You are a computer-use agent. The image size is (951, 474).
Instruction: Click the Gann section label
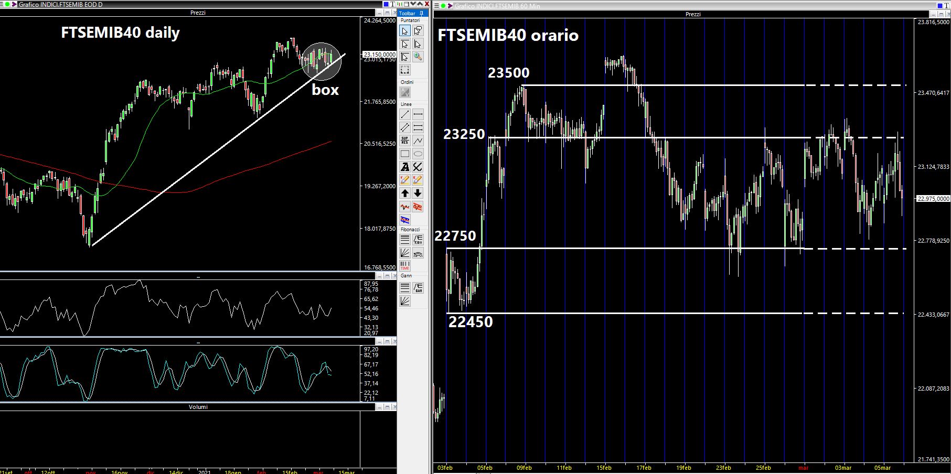pos(406,276)
